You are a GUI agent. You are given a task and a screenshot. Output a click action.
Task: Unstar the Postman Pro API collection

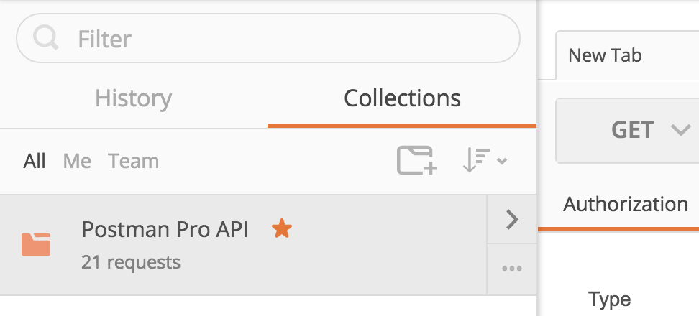coord(282,229)
